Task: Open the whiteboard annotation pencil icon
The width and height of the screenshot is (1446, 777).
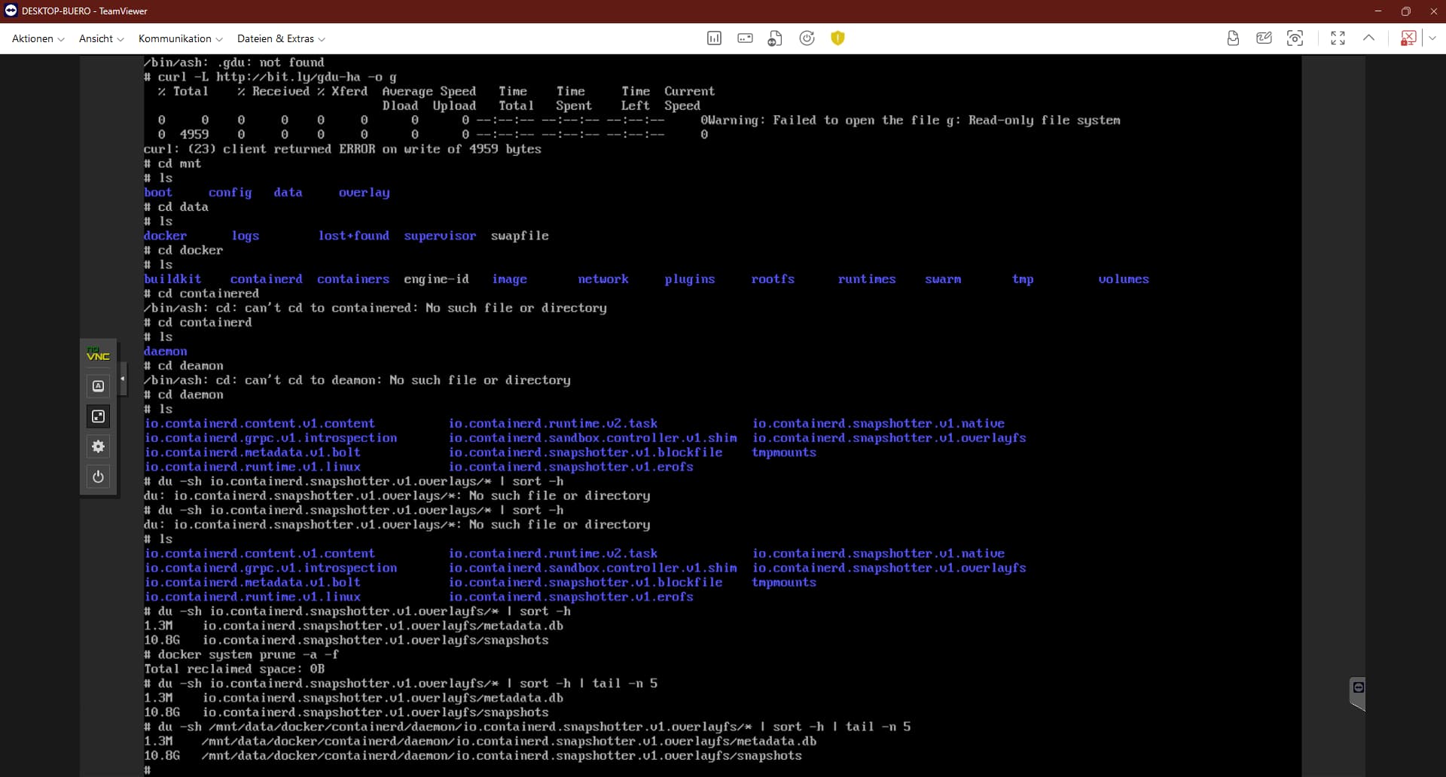Action: (x=1264, y=38)
